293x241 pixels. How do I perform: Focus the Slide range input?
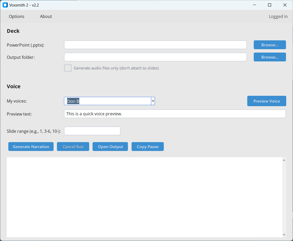pos(92,131)
